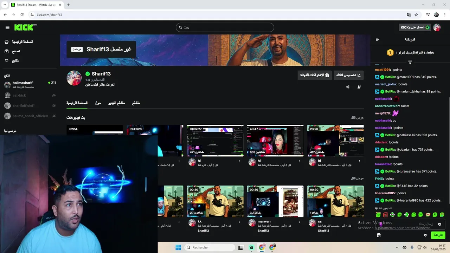The height and width of the screenshot is (253, 450).
Task: Open the emoji picker in chat input
Action: click(x=439, y=224)
